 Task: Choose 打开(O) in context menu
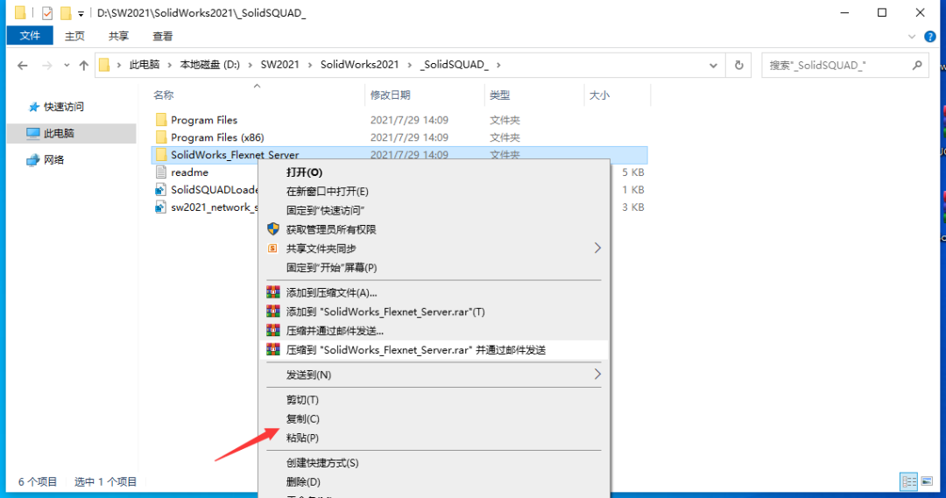coord(434,172)
